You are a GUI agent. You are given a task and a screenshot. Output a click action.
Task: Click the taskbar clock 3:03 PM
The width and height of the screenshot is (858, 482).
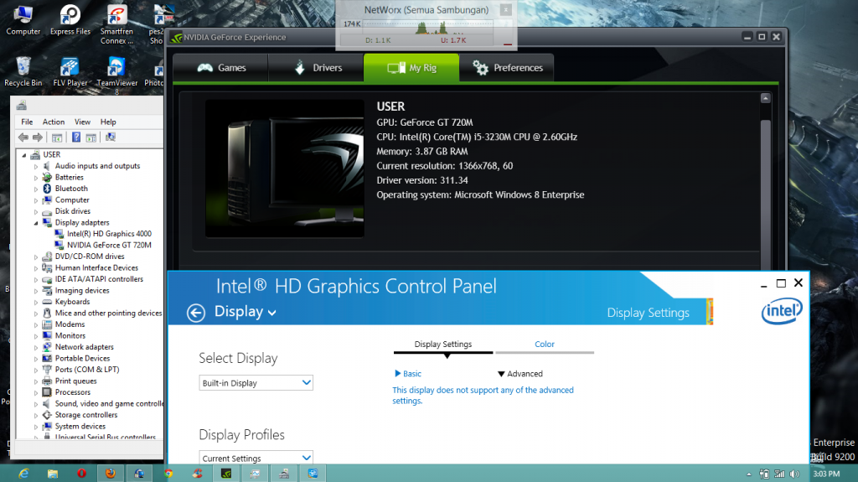826,474
